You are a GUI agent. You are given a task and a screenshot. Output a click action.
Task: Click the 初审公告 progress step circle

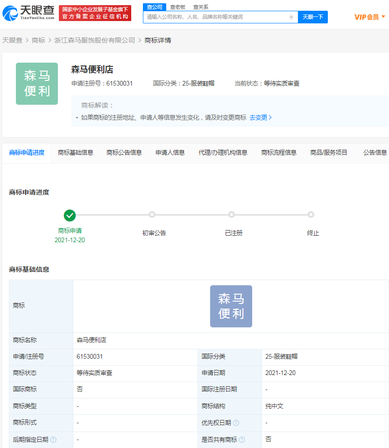(152, 215)
